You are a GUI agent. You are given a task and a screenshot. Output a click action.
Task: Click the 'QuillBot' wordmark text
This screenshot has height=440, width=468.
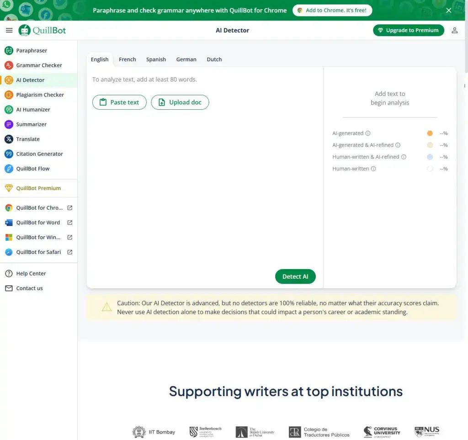pyautogui.click(x=49, y=31)
